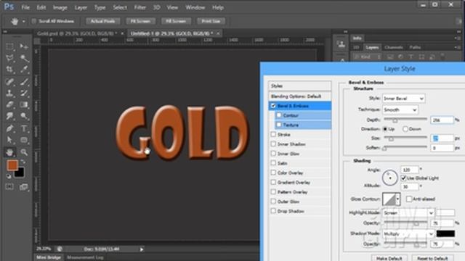Click the Print Size button

pos(211,21)
